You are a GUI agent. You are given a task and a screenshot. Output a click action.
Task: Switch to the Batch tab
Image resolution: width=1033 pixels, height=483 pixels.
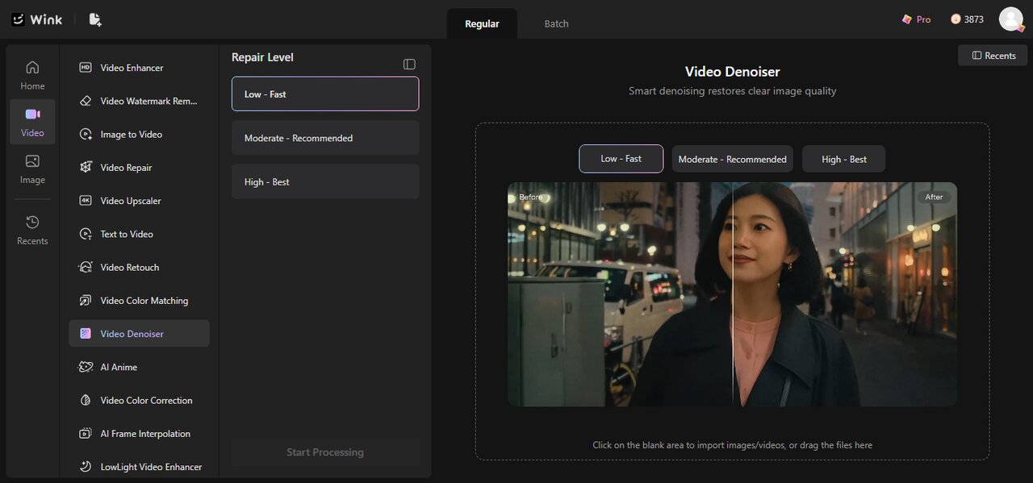tap(557, 23)
